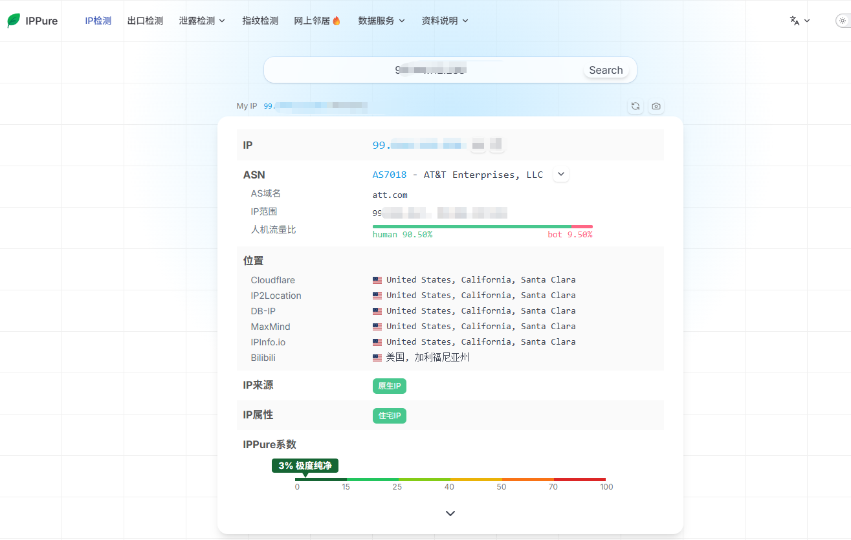The height and width of the screenshot is (540, 851).
Task: Open the 数据服务 dropdown menu
Action: click(382, 21)
